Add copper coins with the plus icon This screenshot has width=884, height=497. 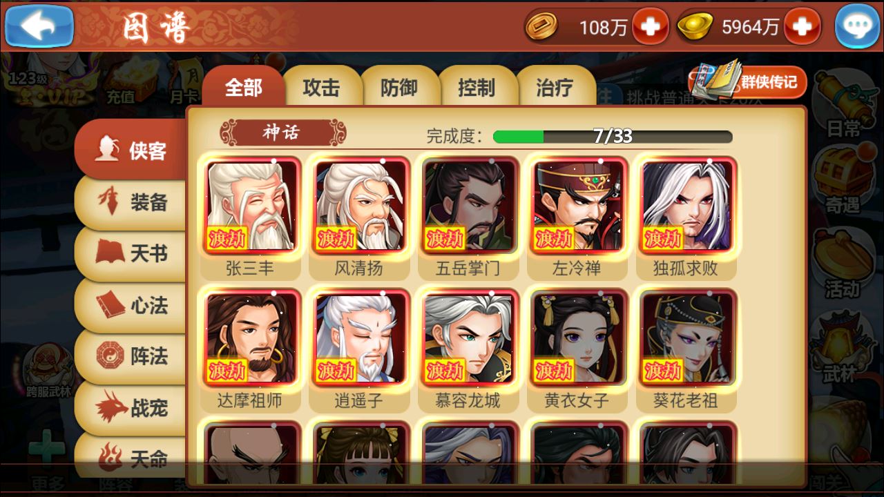tap(650, 26)
